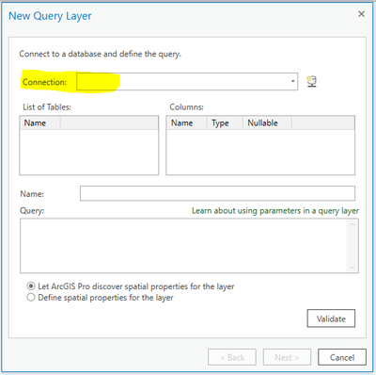Image resolution: width=376 pixels, height=375 pixels.
Task: Expand the Connection dropdown arrow
Action: [x=292, y=81]
